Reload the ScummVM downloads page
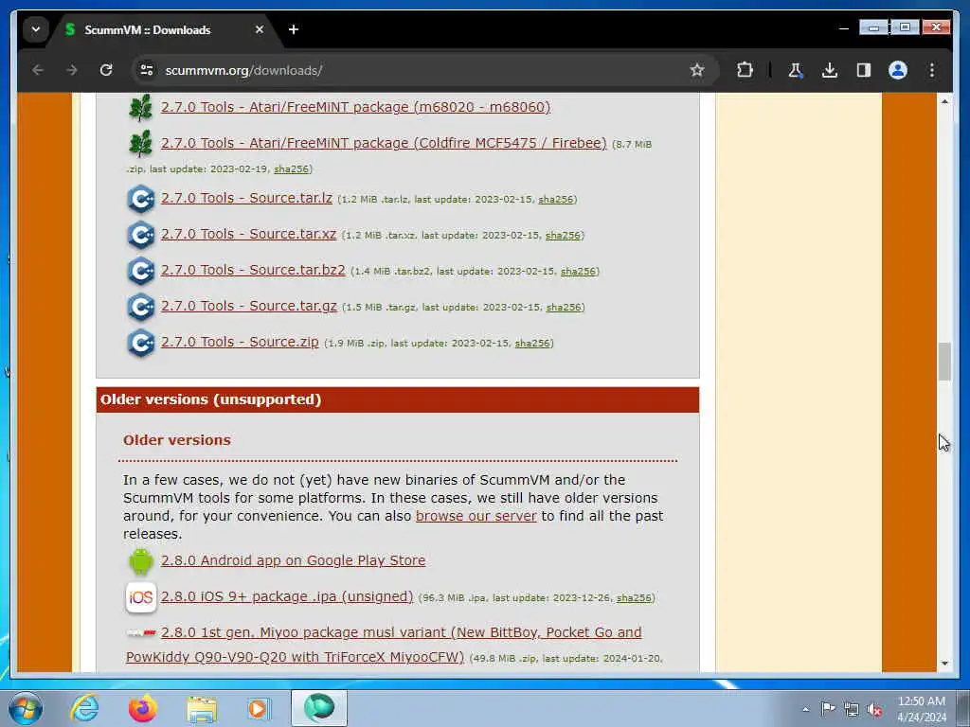 click(106, 70)
